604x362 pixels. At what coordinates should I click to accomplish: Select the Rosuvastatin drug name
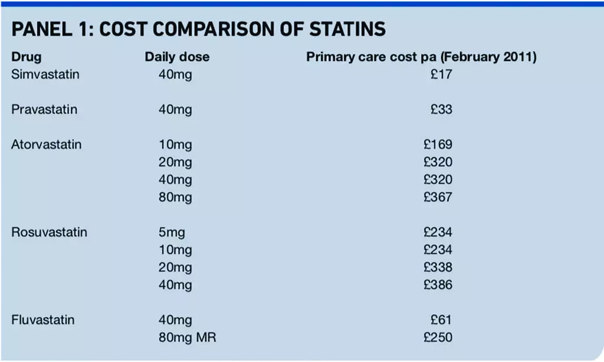[49, 232]
